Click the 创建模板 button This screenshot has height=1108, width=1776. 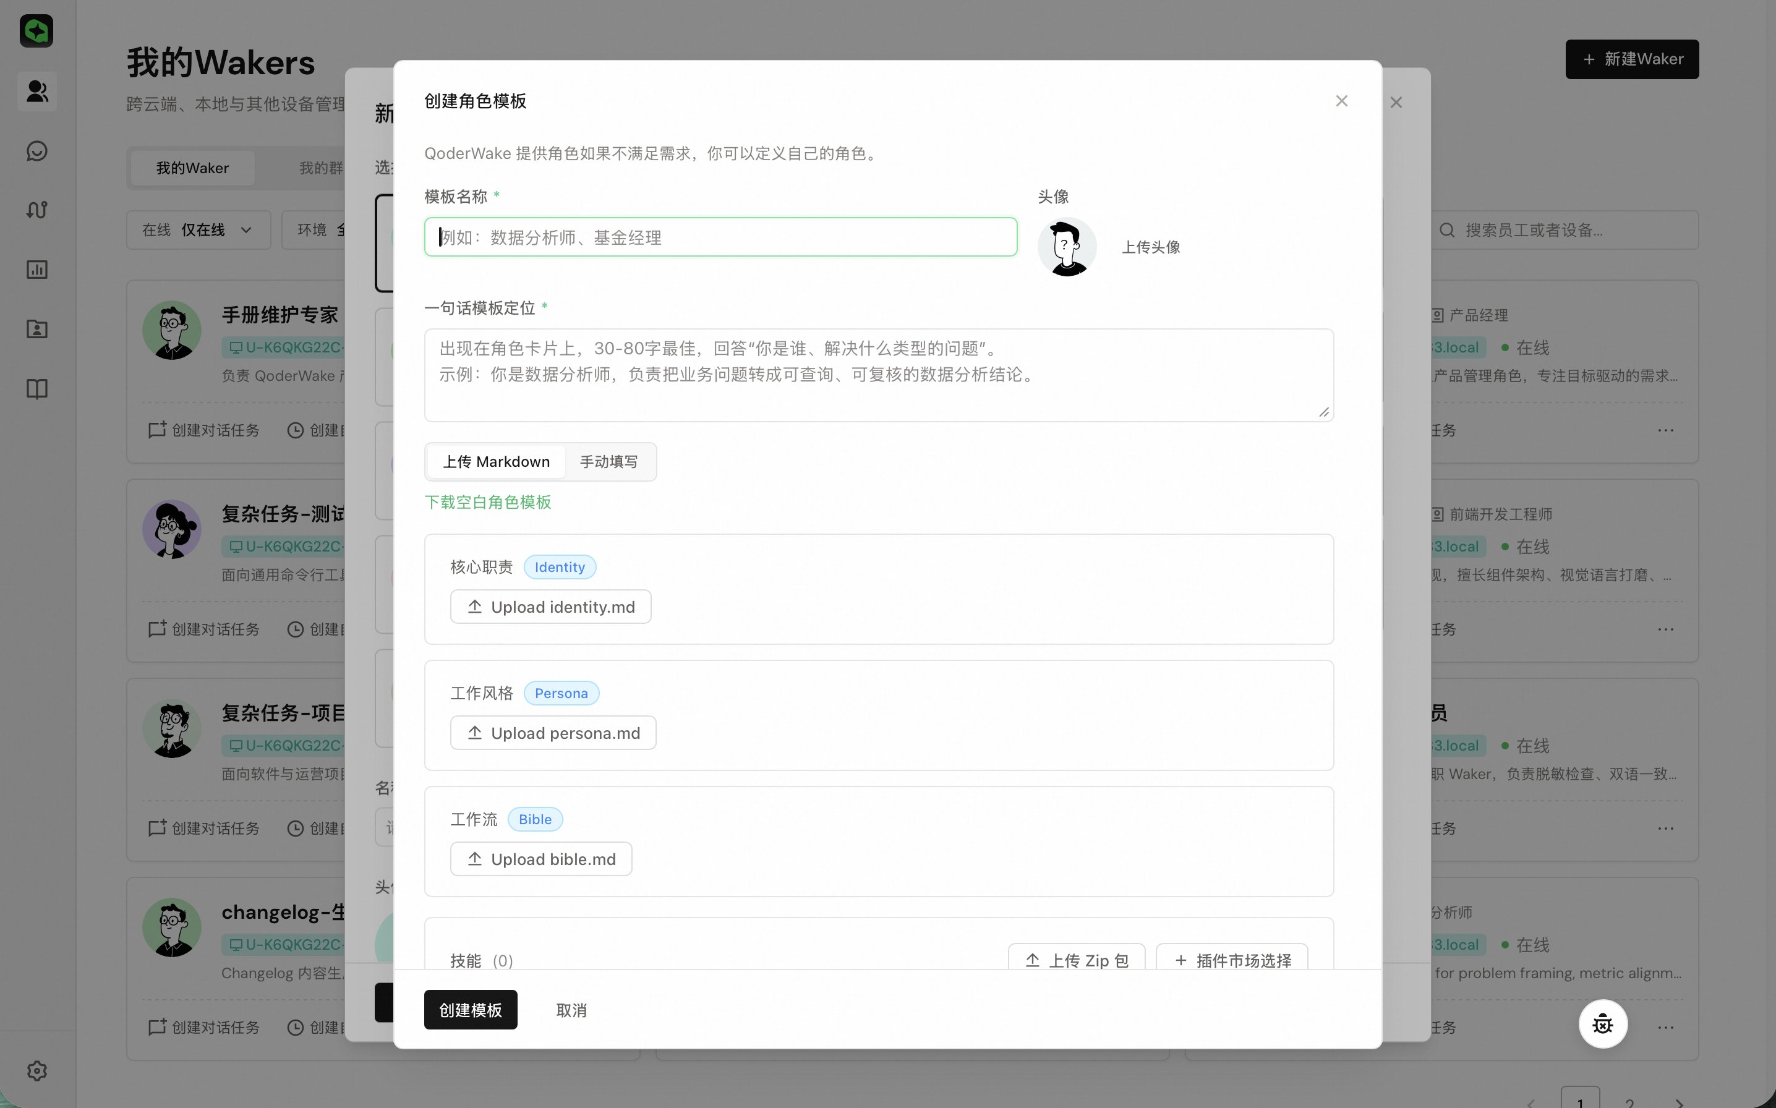pyautogui.click(x=471, y=1010)
